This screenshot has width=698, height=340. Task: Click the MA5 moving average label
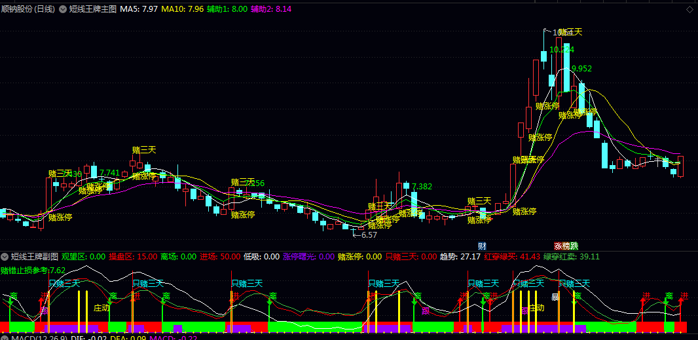pyautogui.click(x=139, y=9)
